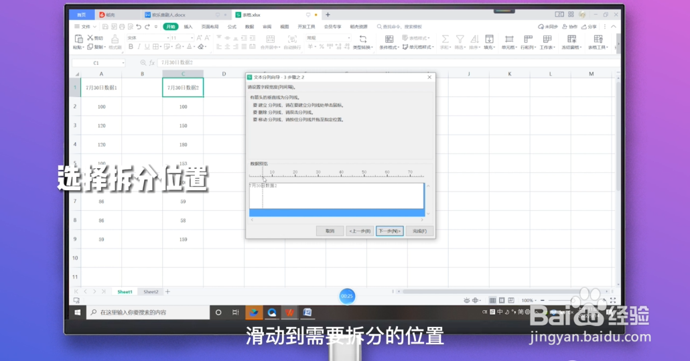
Task: Click Next step (下一步) in wizard
Action: [389, 231]
